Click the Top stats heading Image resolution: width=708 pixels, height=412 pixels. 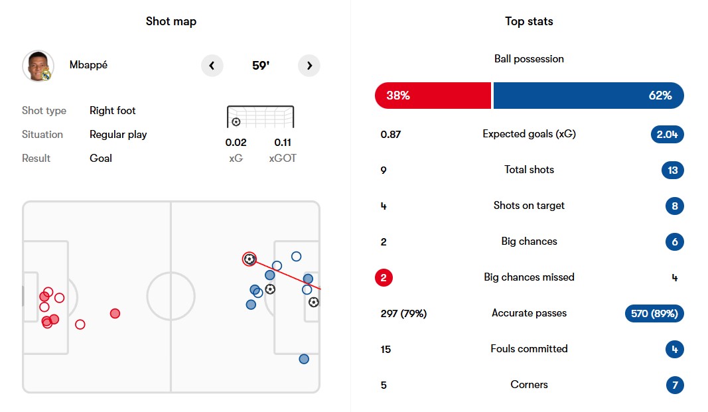529,21
